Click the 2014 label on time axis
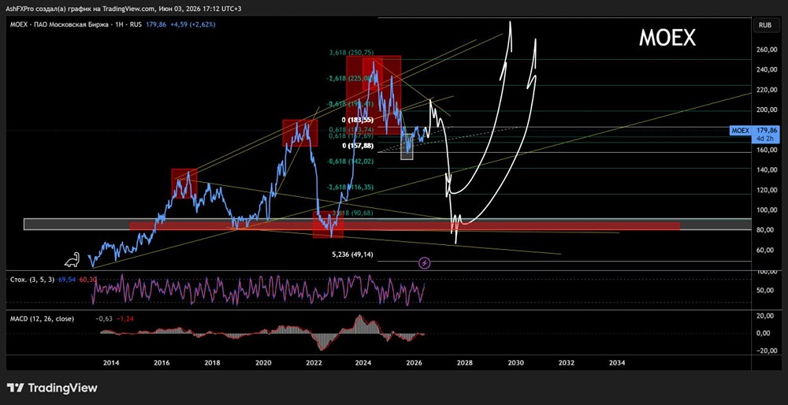Screen dimensions: 788x405 click(110, 362)
